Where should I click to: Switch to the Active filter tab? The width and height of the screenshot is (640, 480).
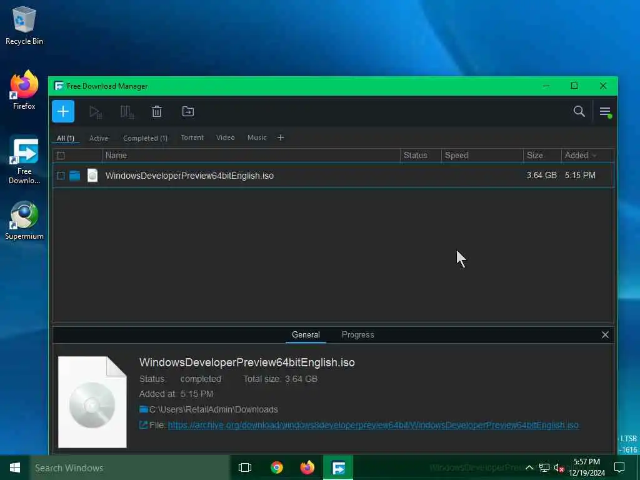tap(99, 138)
